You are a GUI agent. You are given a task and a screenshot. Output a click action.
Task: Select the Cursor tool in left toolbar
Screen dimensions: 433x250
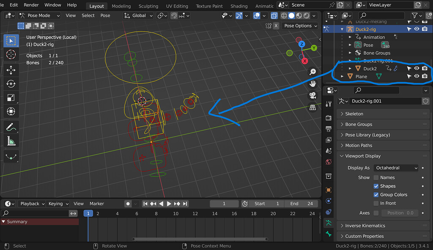11,55
